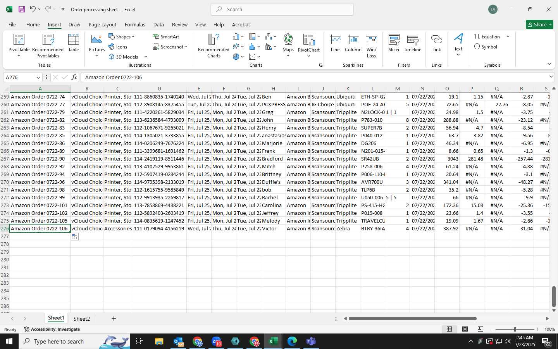
Task: Switch to Page Break Preview
Action: 480,329
